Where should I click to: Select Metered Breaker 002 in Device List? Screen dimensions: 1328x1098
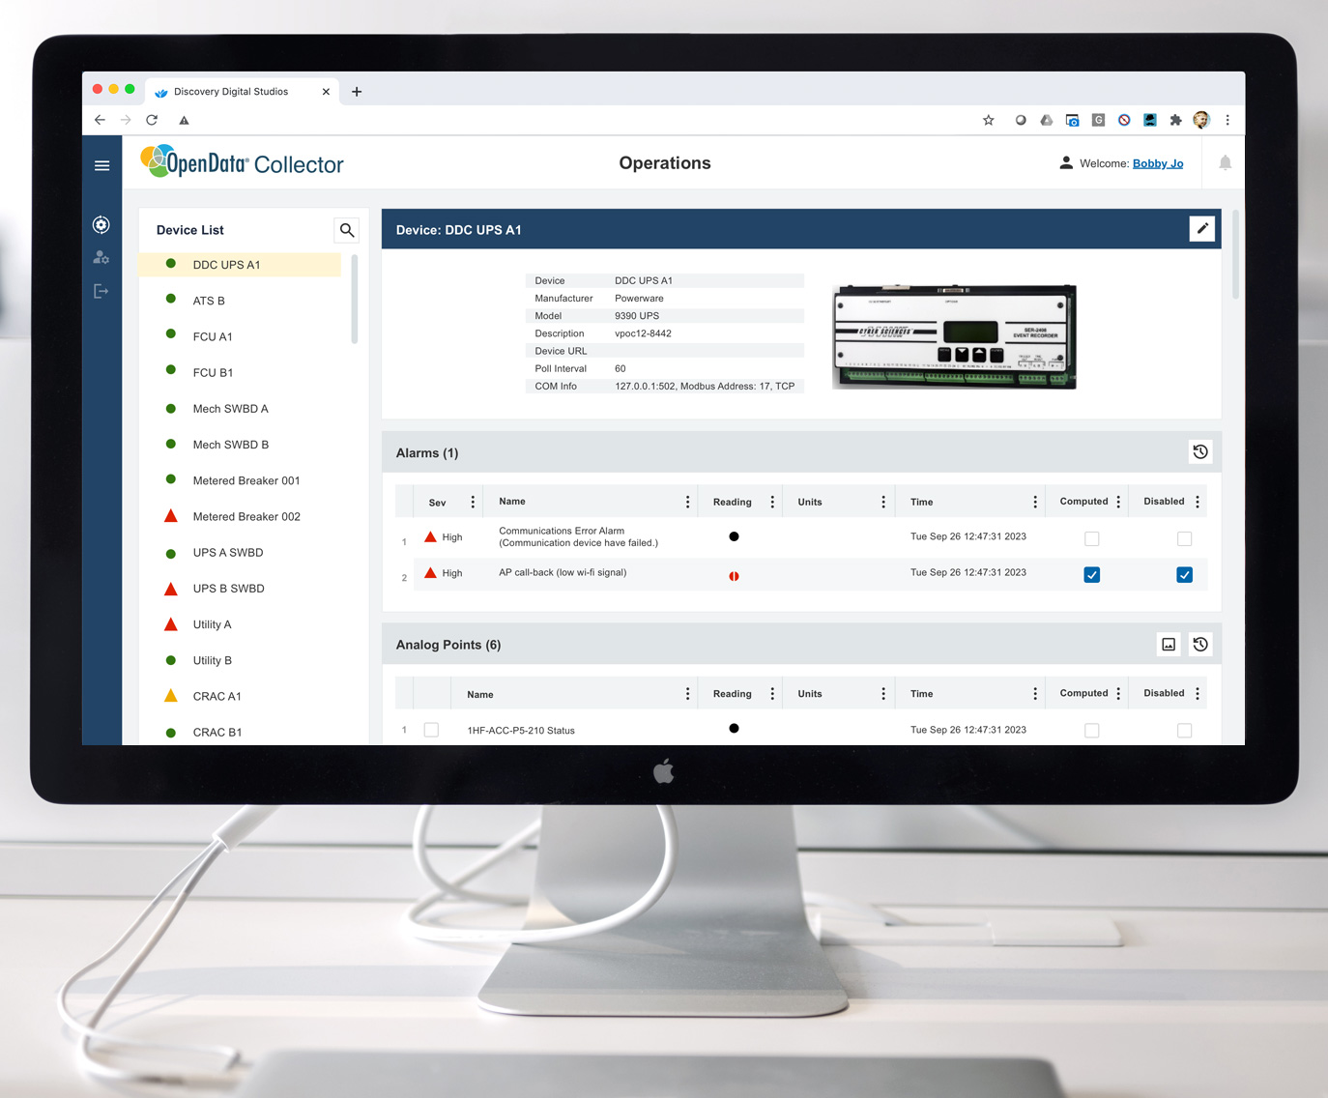point(245,517)
